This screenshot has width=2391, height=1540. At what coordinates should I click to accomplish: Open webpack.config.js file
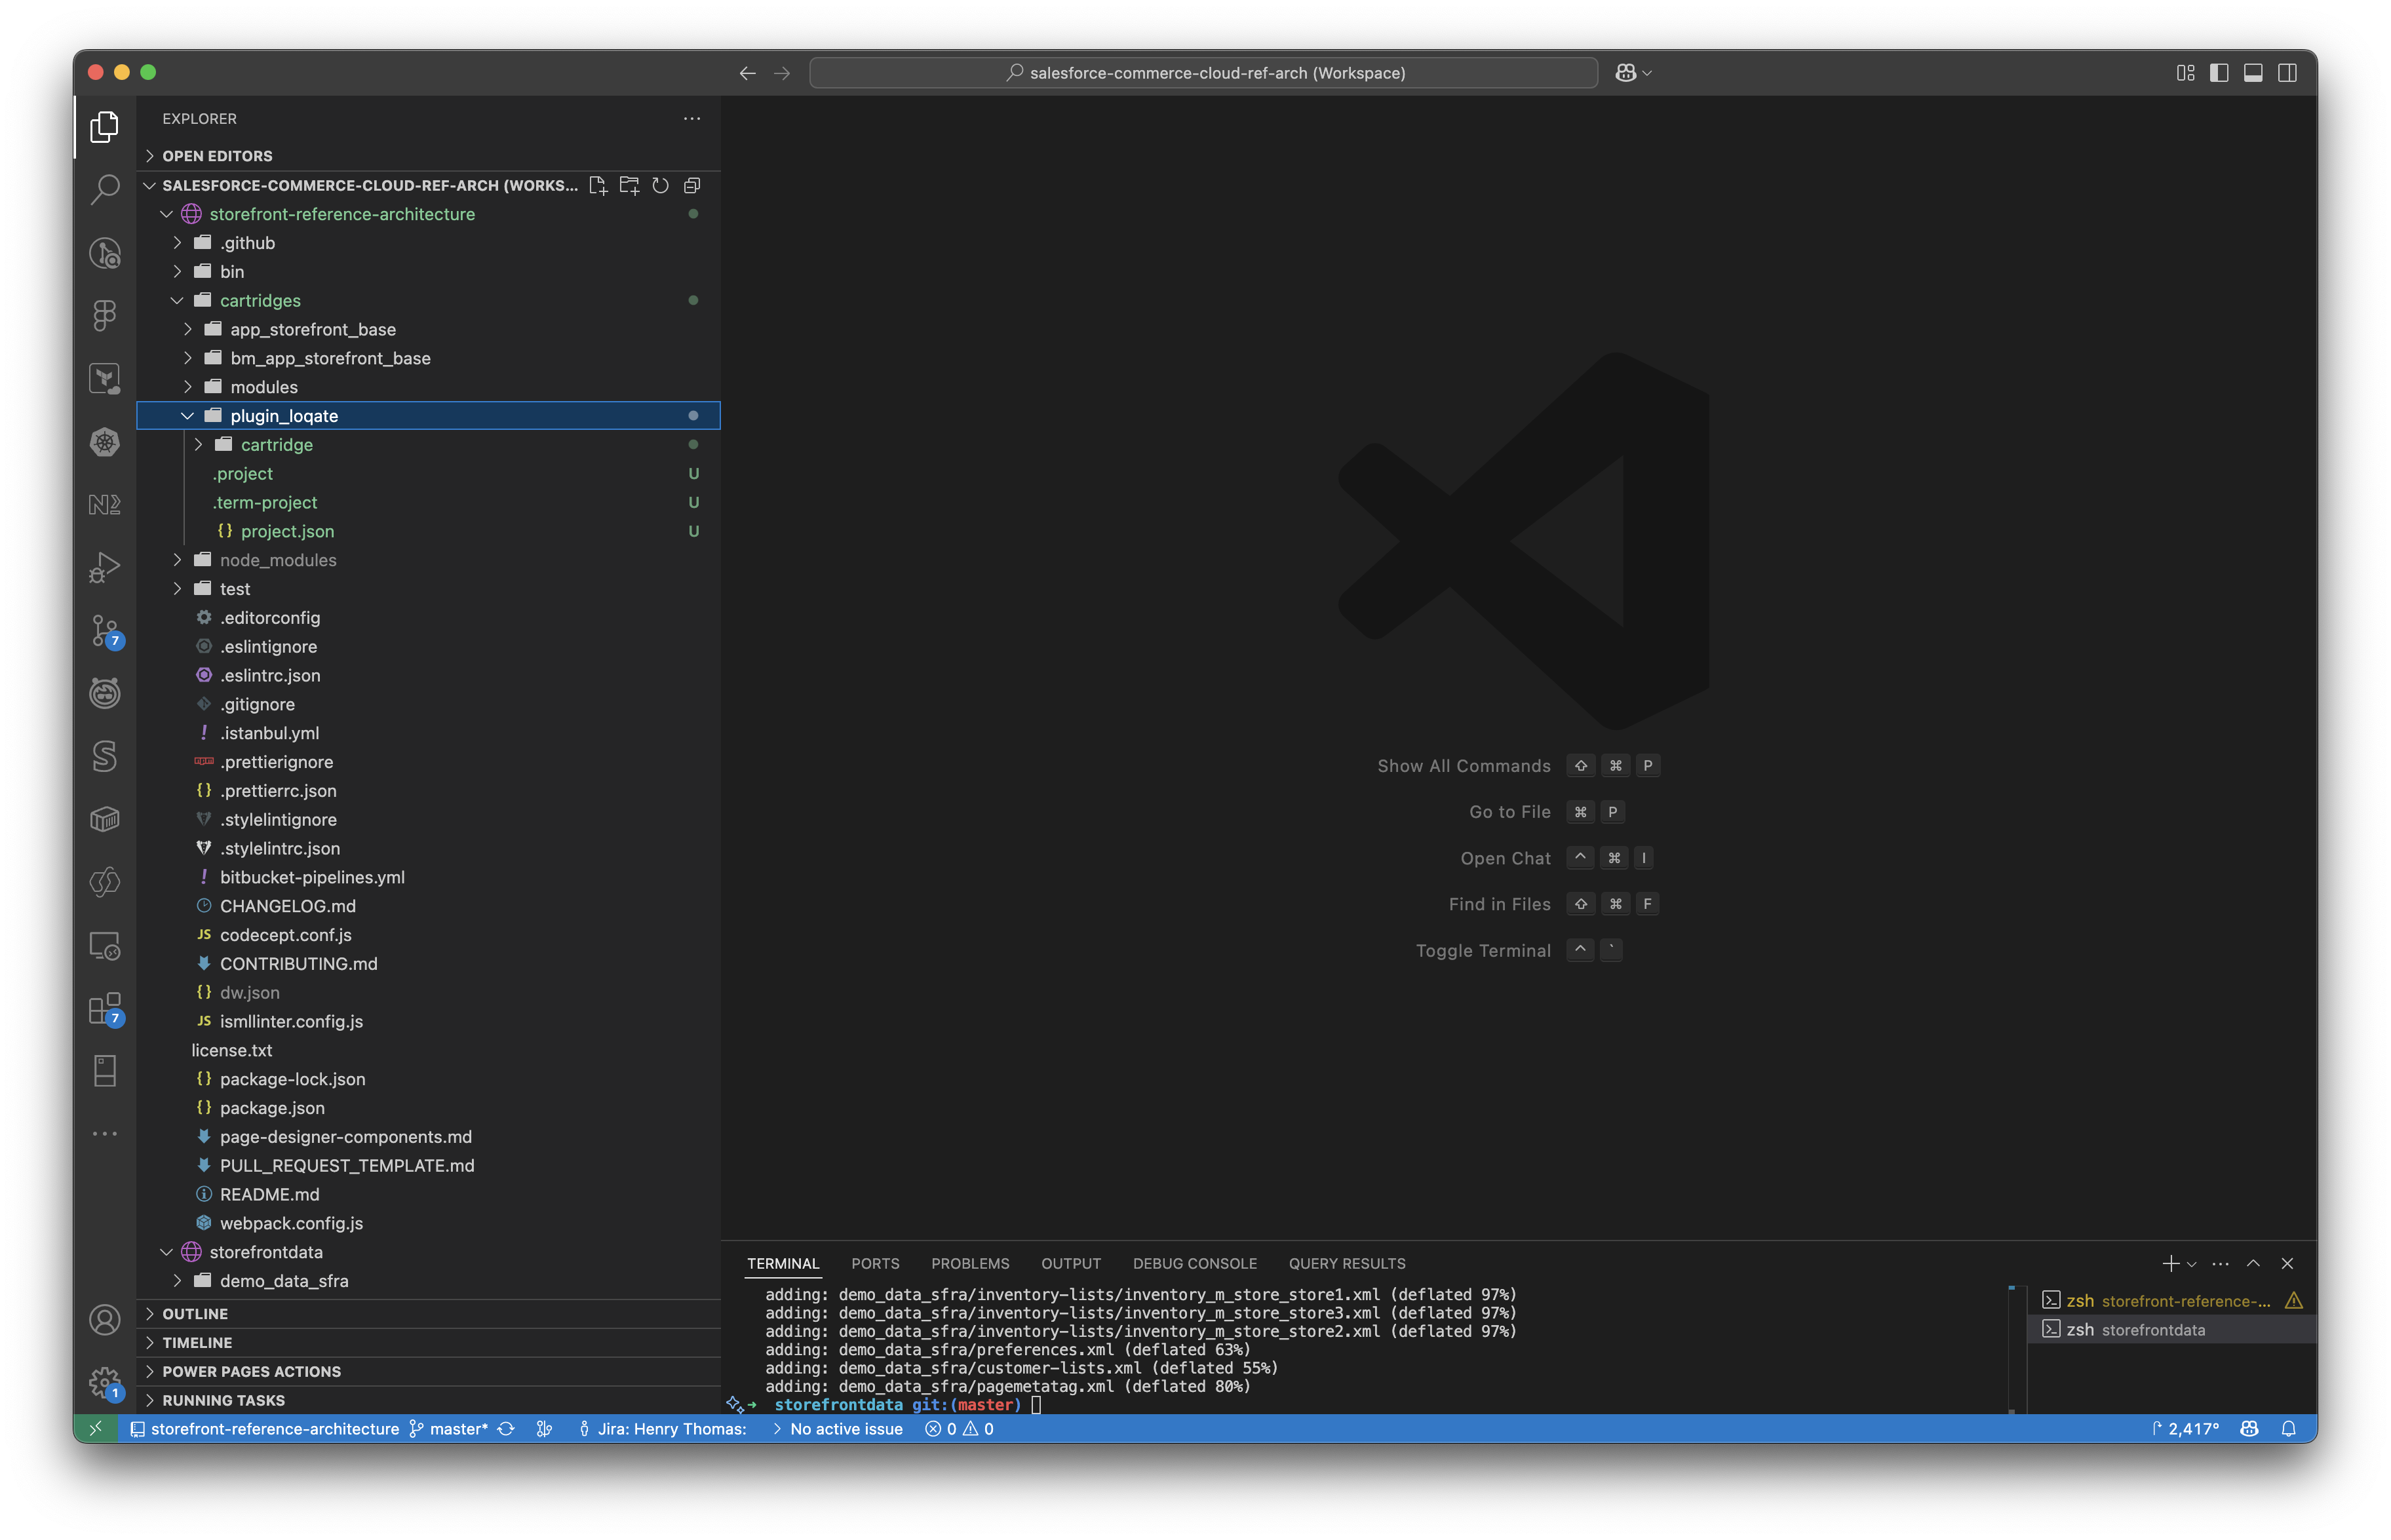coord(428,1223)
